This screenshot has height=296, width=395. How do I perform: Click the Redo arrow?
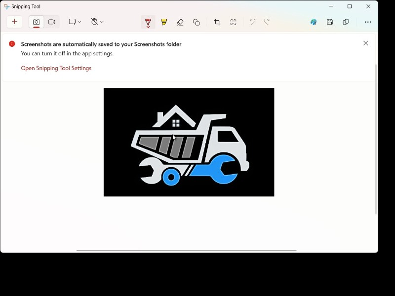point(267,22)
